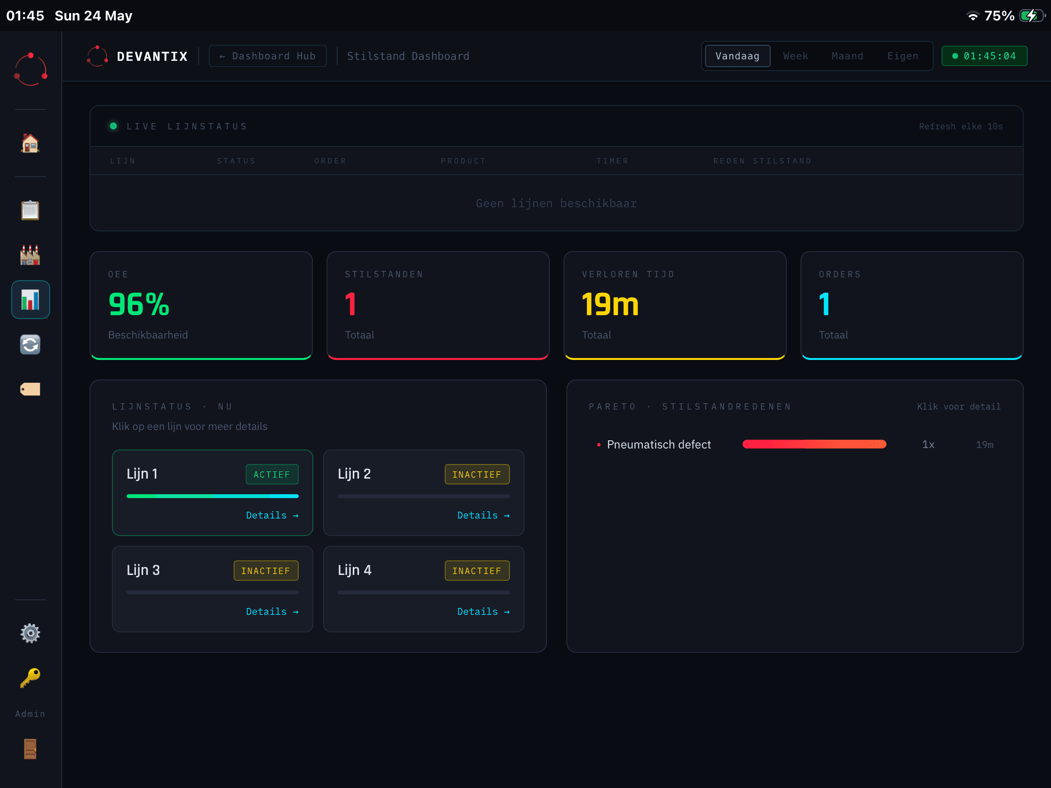Click the DEVANTIX header logo
Image resolution: width=1051 pixels, height=788 pixels.
[138, 56]
